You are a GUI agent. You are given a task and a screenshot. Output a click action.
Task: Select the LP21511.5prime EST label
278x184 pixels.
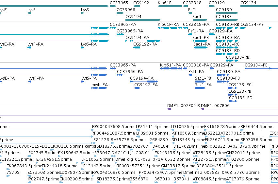coord(152,127)
